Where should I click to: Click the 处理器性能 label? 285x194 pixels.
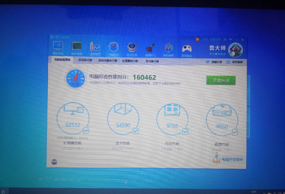(72, 143)
